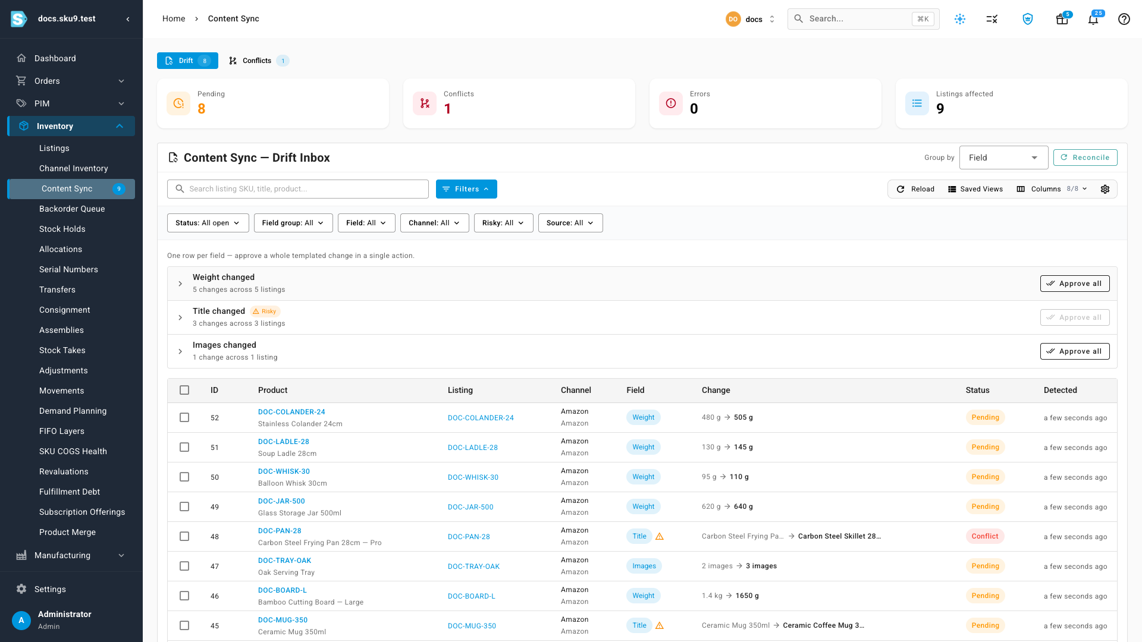
Task: Expand the Images changed group
Action: (180, 351)
